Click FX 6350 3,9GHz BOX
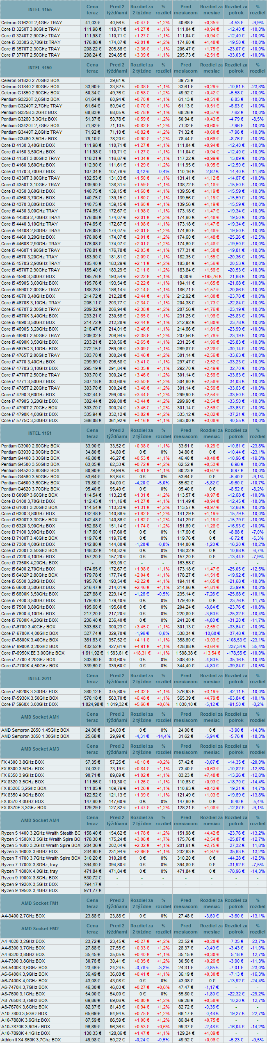 coord(23,775)
